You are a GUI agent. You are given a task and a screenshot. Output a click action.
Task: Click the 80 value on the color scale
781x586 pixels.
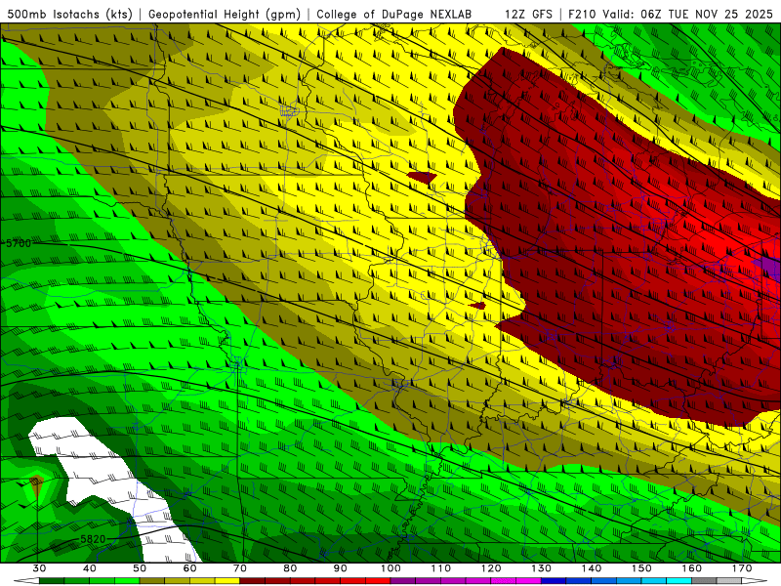click(x=290, y=568)
